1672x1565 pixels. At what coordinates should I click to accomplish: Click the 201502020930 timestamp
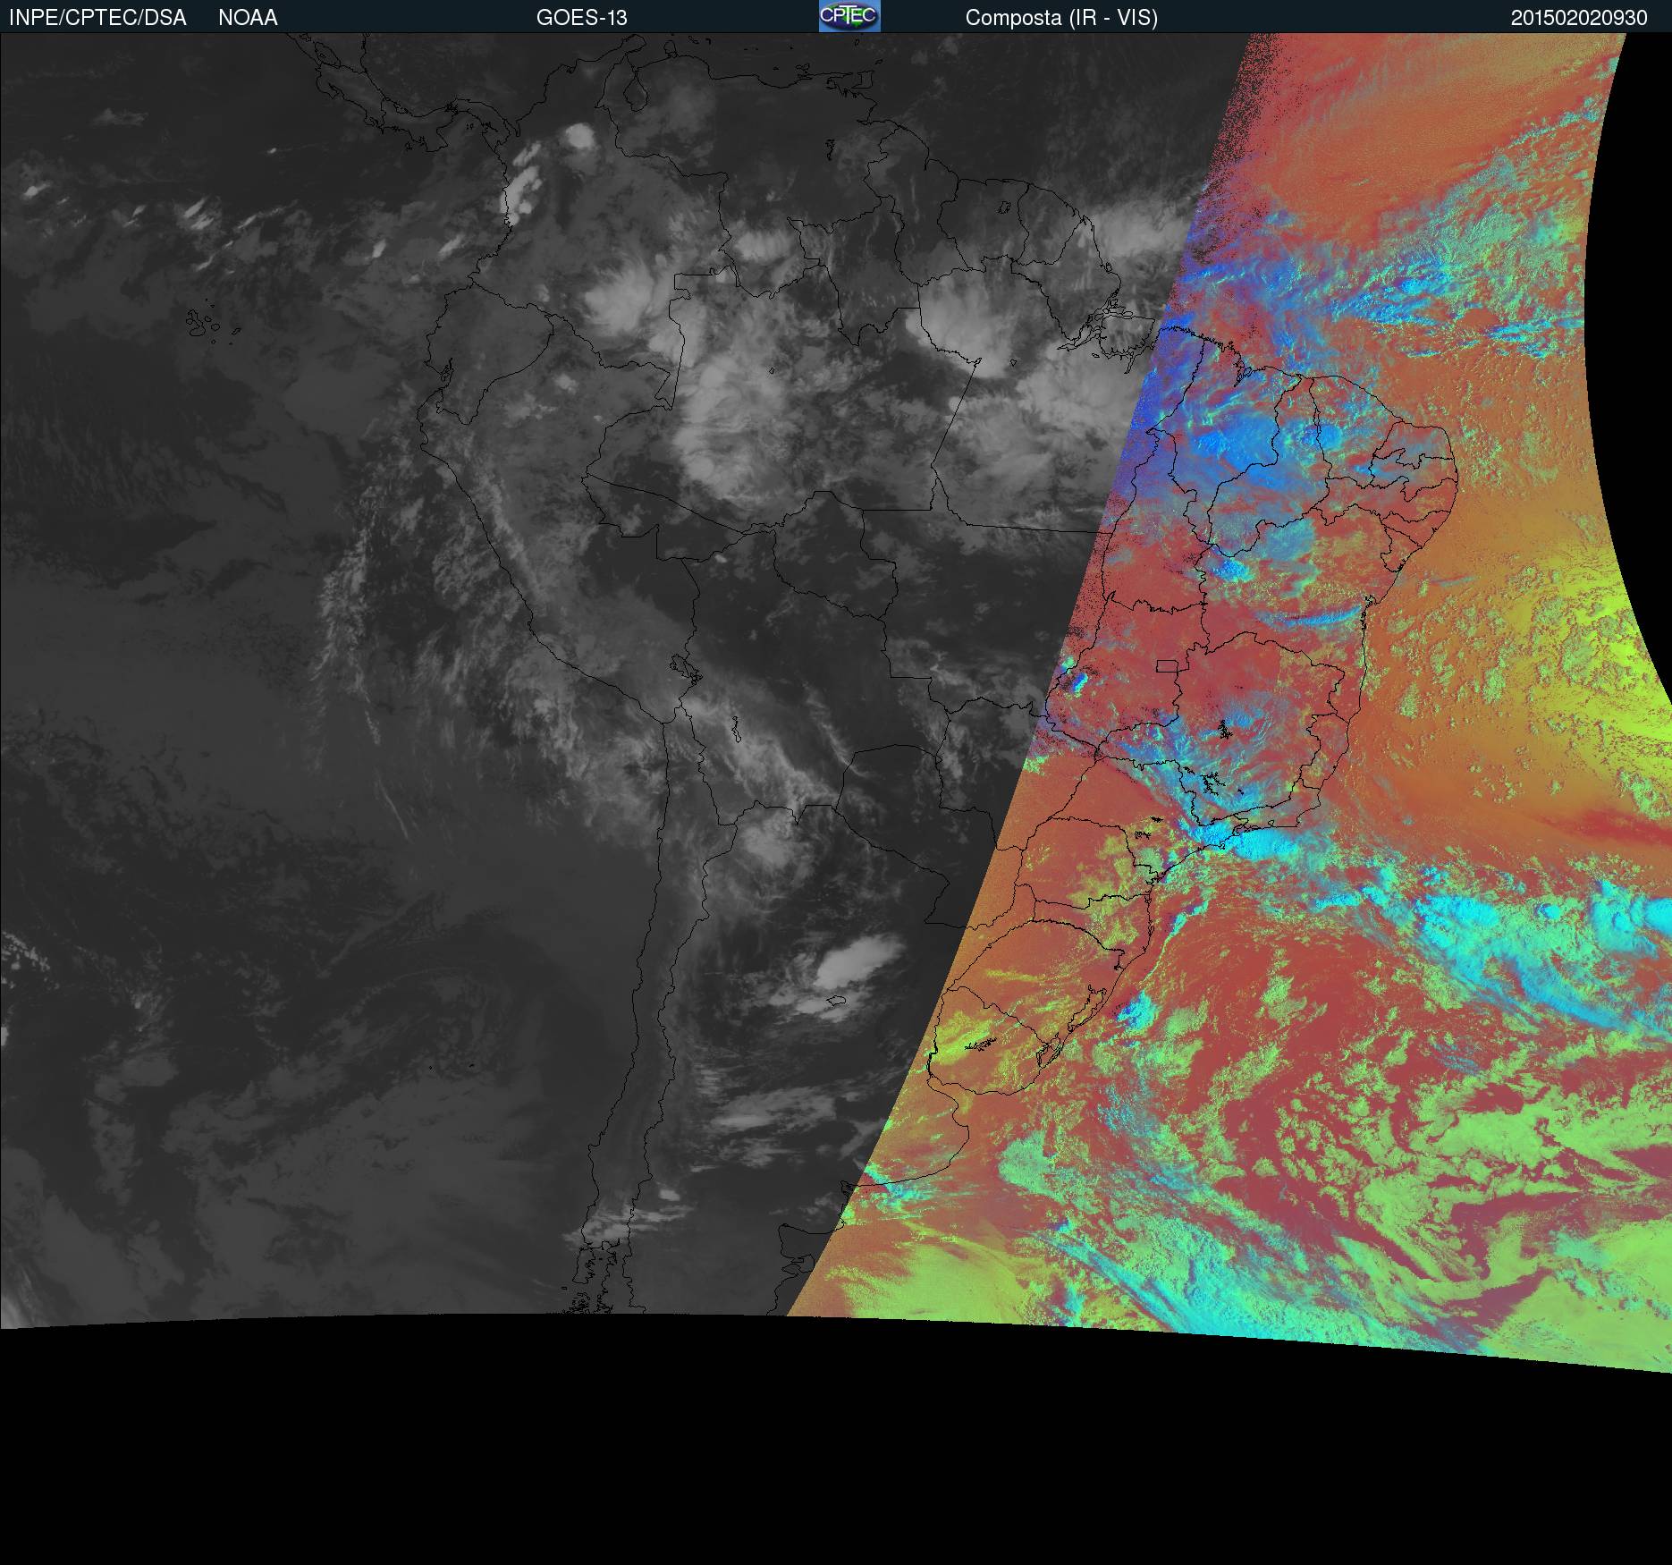(1579, 18)
